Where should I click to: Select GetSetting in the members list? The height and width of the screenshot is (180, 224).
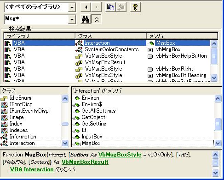pyautogui.click(x=94, y=124)
